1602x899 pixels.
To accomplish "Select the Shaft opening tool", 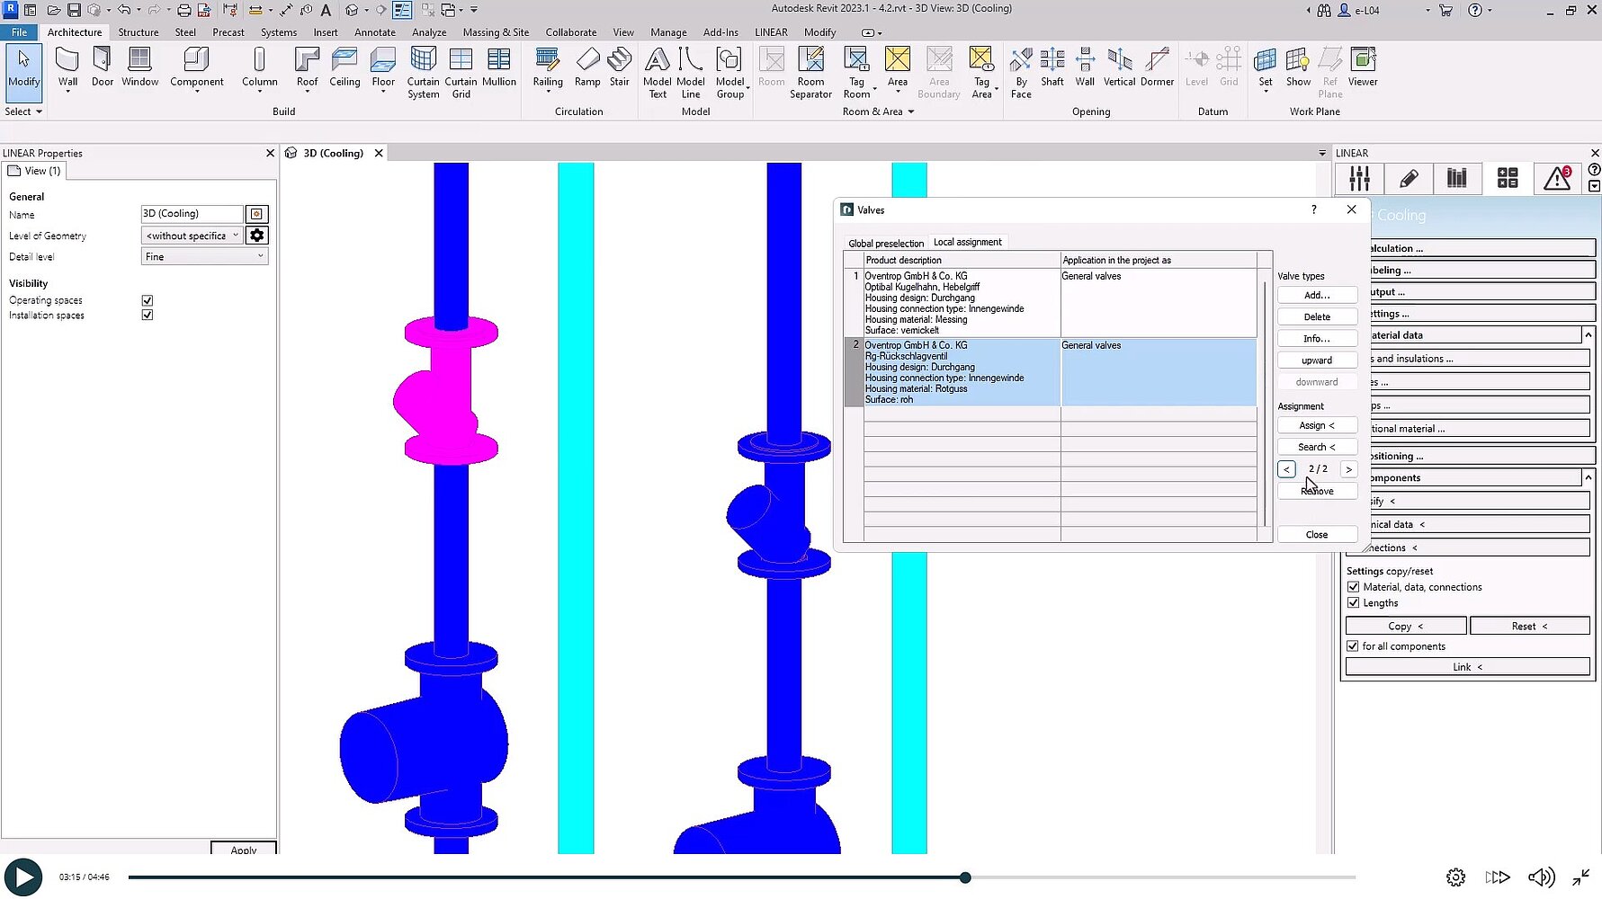I will [x=1052, y=68].
